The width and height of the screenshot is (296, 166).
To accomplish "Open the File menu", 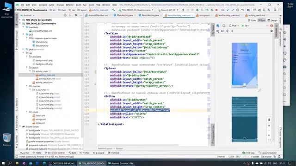I will [x=23, y=5].
